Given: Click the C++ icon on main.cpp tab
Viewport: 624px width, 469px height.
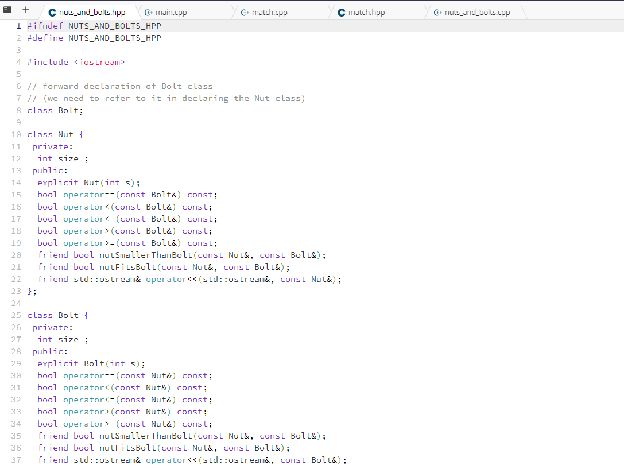Looking at the screenshot, I should (149, 13).
